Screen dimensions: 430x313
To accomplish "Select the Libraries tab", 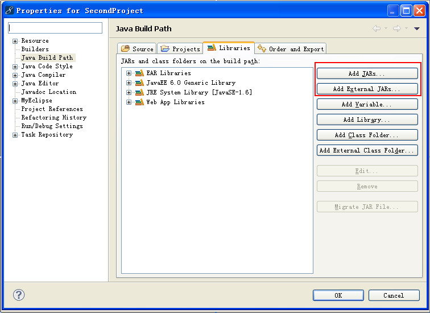I will [x=229, y=48].
